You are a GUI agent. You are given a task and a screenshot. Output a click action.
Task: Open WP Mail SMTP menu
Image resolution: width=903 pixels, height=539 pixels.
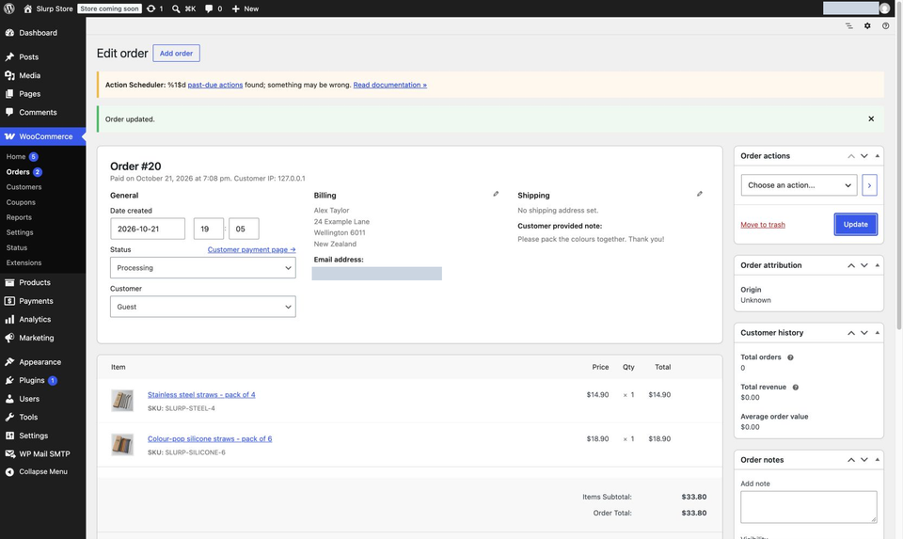pyautogui.click(x=42, y=454)
